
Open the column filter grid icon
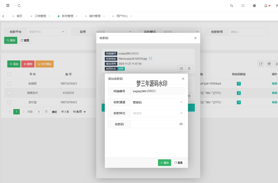coord(269,64)
